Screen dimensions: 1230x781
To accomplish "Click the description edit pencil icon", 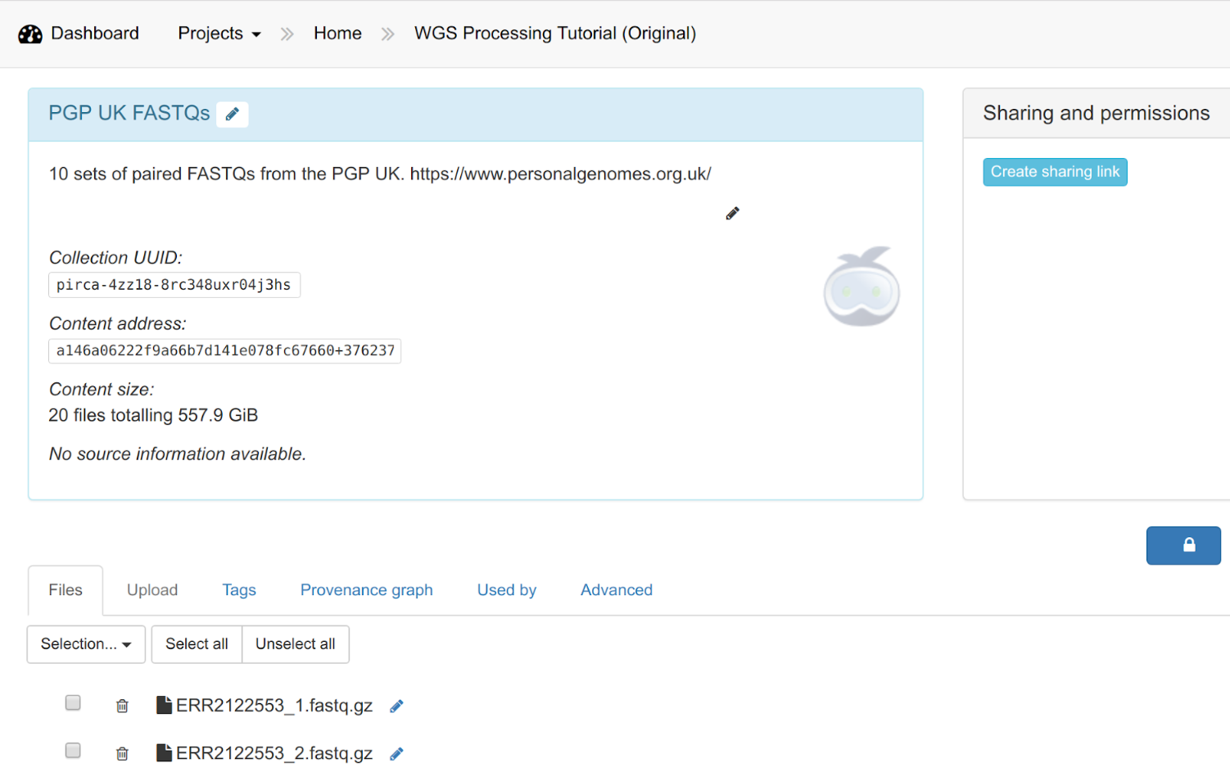I will 732,214.
